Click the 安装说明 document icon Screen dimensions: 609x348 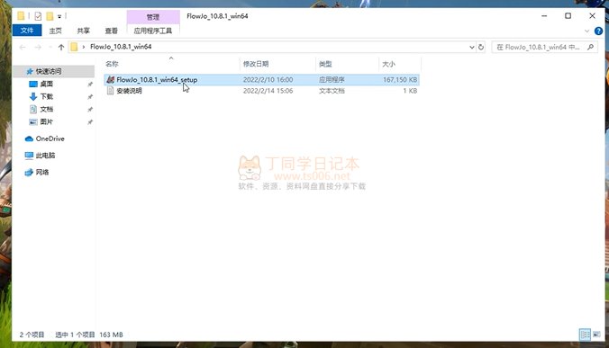click(x=110, y=91)
